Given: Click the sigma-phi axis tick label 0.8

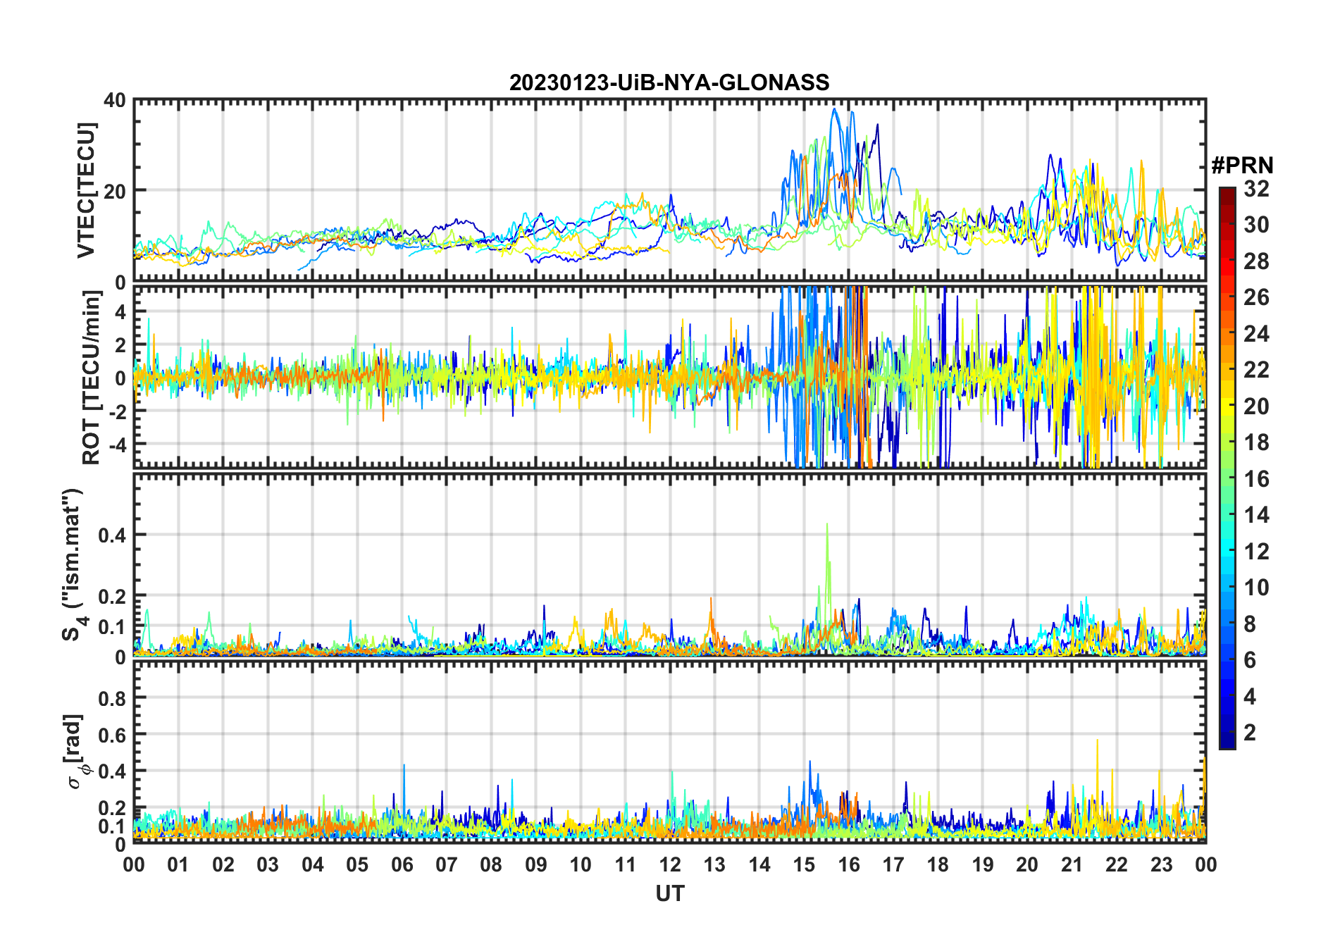Looking at the screenshot, I should coord(113,698).
